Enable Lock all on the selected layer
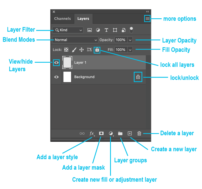 click(x=97, y=50)
